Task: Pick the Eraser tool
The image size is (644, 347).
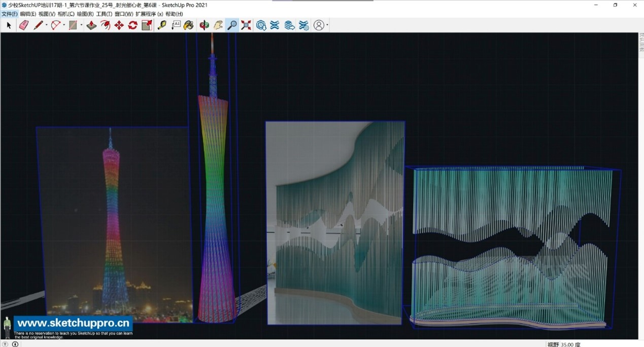Action: coord(24,25)
